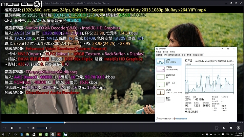Select disk 1 (D:) in Task Manager

pyautogui.click(x=169, y=84)
